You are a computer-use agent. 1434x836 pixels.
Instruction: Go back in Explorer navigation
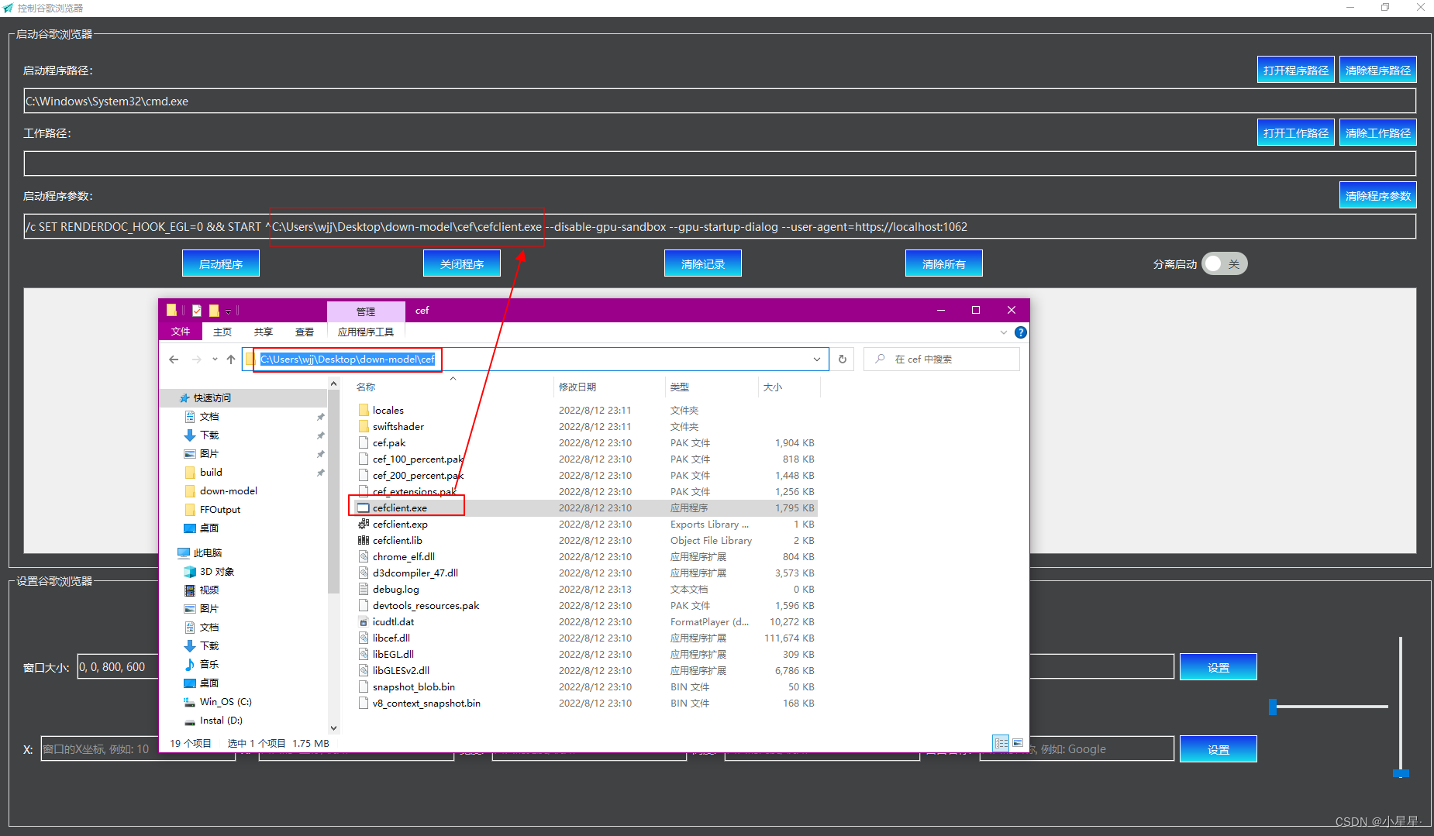pyautogui.click(x=174, y=359)
